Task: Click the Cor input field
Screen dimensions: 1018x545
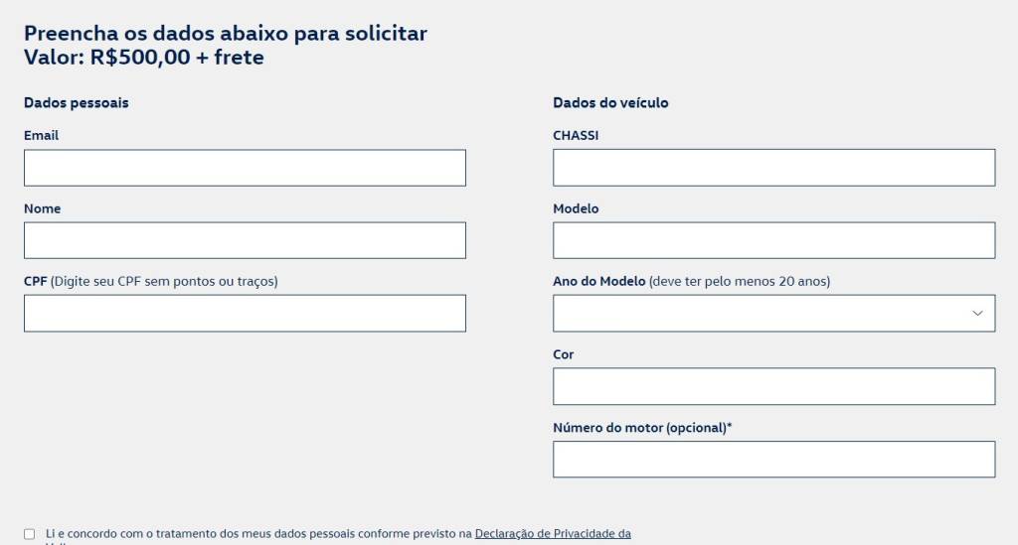Action: [773, 386]
